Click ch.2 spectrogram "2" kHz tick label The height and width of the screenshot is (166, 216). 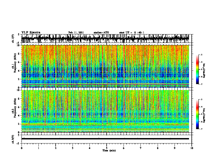coord(19,124)
